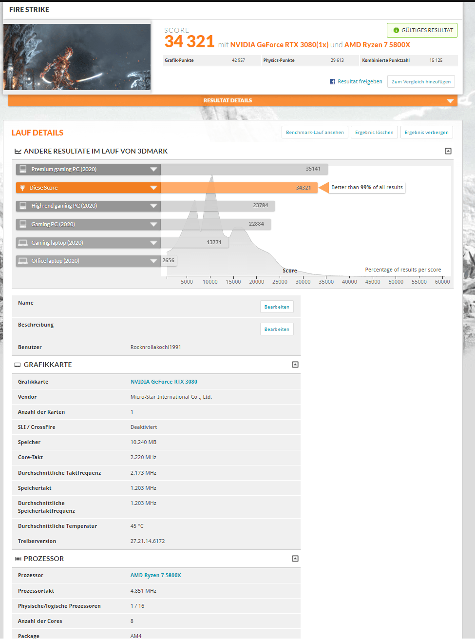Open the Premium gaming PC (2020) dropdown arrow
The width and height of the screenshot is (475, 640).
coord(153,169)
